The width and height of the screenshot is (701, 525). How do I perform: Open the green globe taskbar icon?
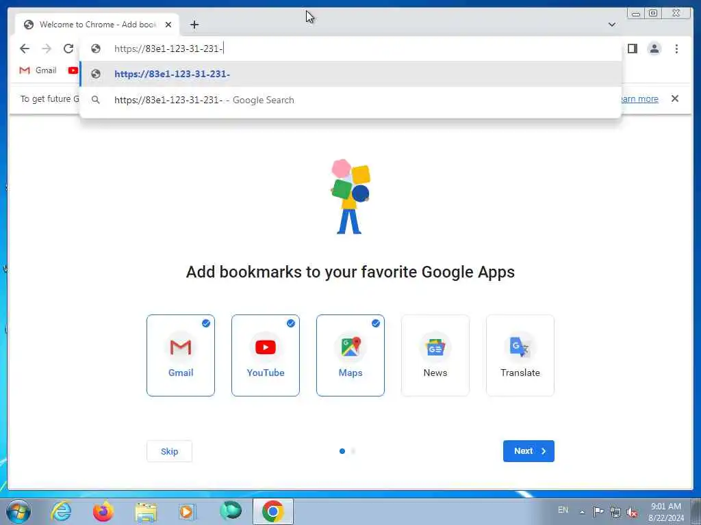coord(231,511)
